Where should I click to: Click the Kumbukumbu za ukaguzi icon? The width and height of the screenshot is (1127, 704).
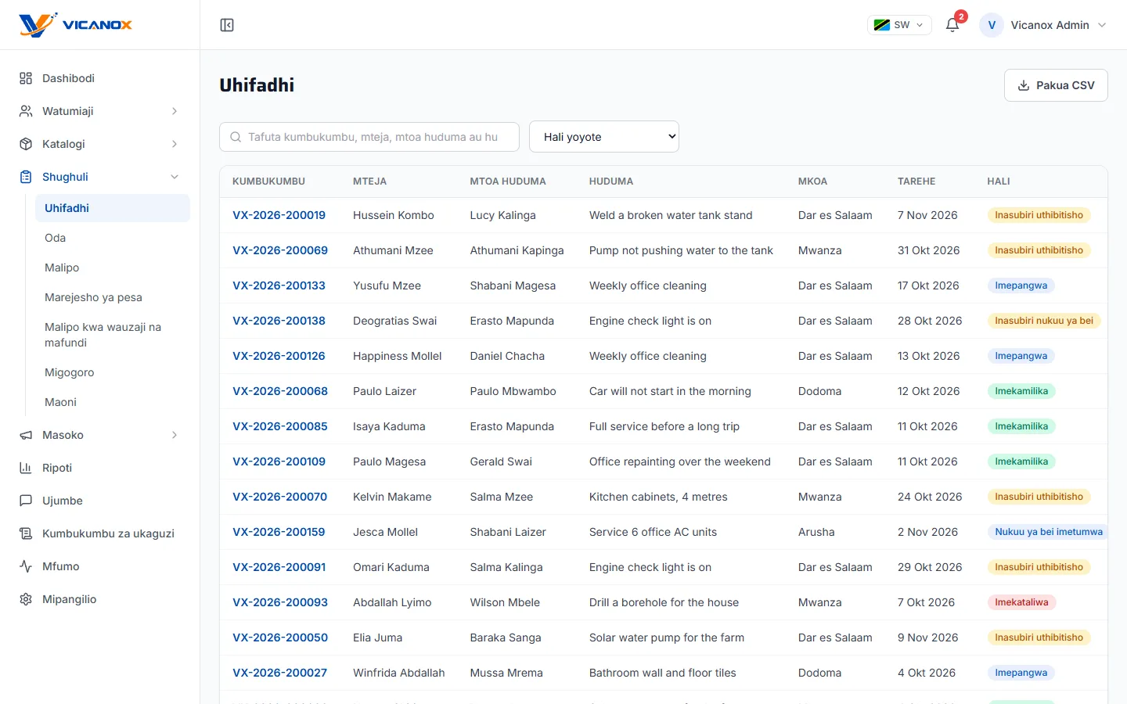26,533
